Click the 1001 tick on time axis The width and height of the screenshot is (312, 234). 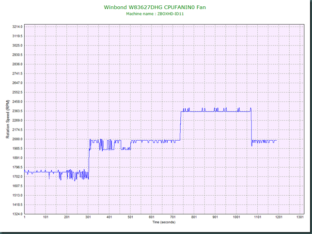click(236, 217)
